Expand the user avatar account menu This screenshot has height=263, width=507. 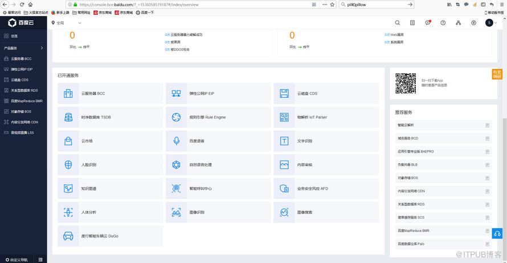point(491,23)
